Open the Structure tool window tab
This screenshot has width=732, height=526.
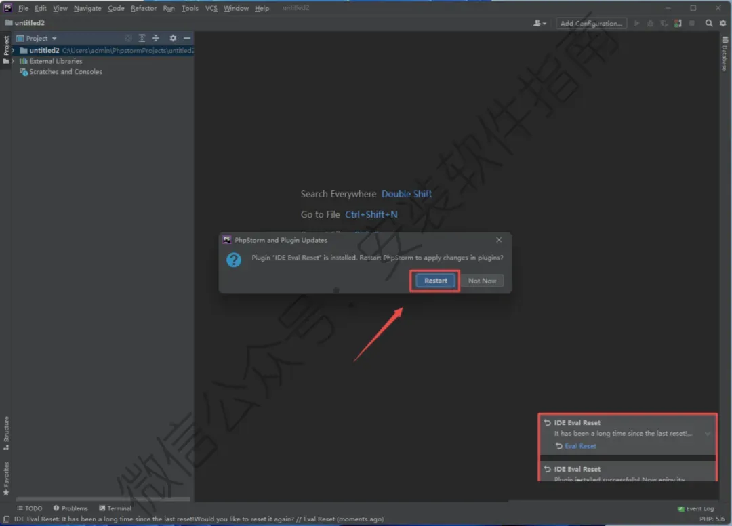6,433
